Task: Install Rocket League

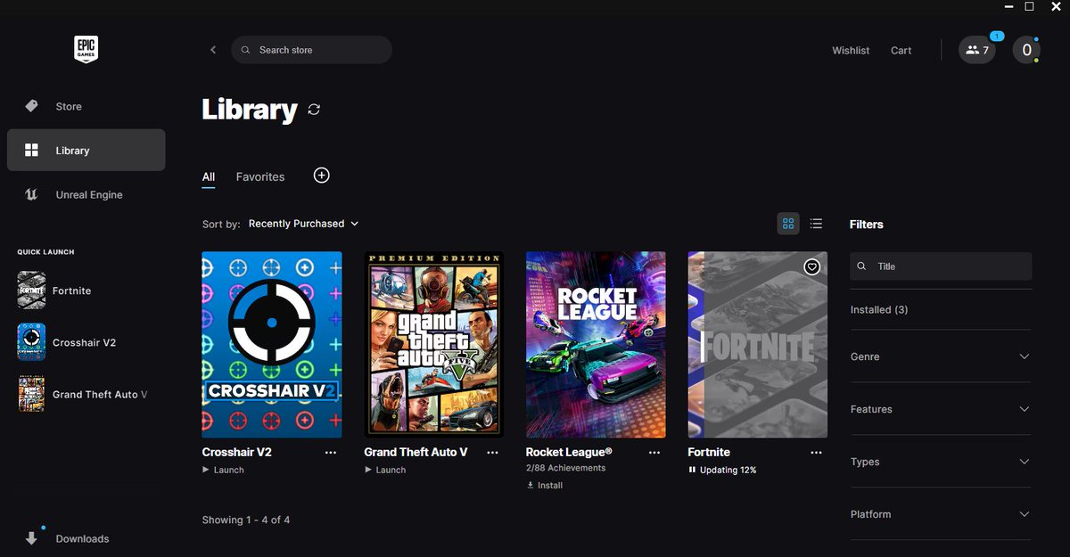Action: 545,486
